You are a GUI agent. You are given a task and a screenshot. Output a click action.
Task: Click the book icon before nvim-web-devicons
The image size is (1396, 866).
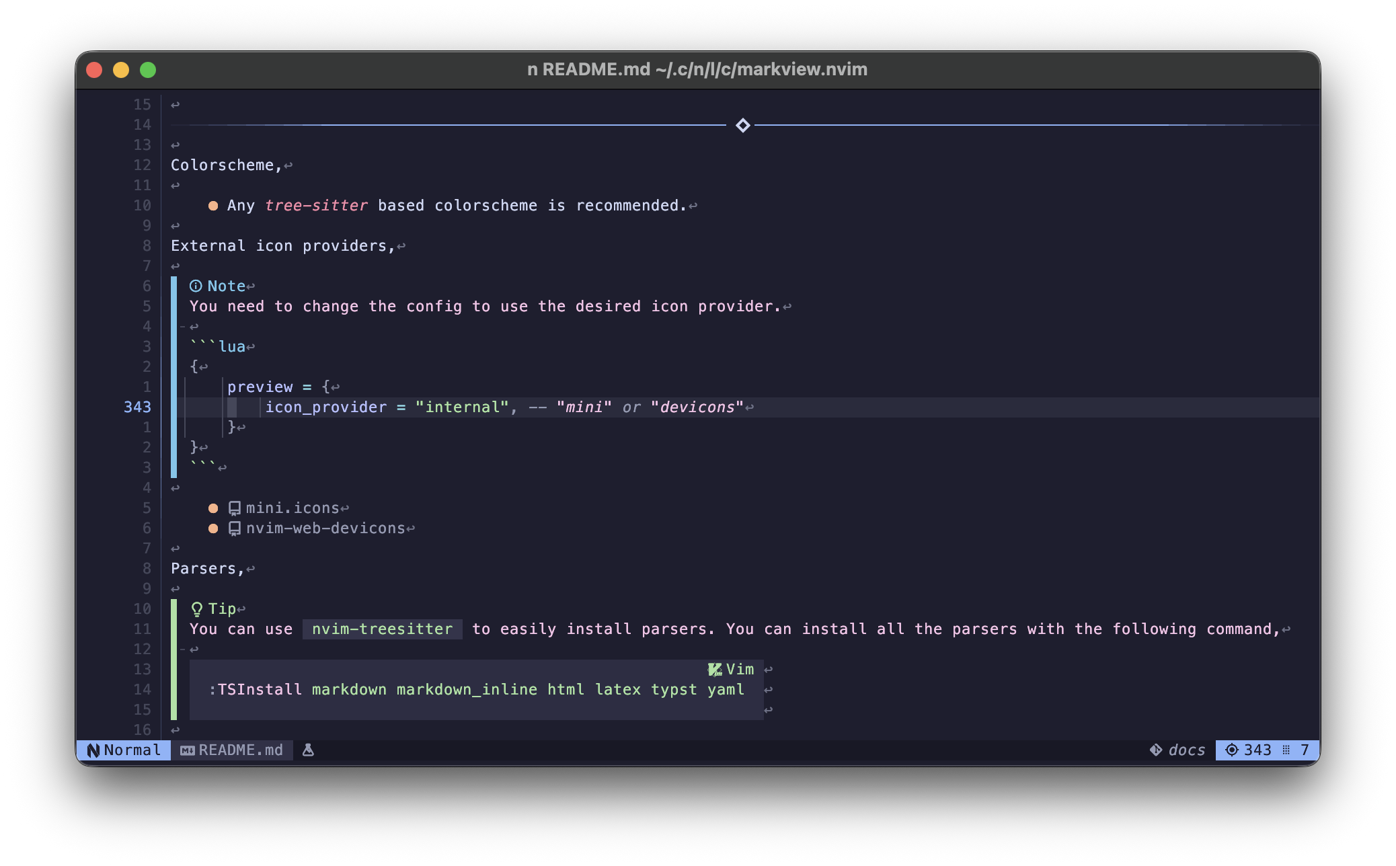[x=235, y=528]
